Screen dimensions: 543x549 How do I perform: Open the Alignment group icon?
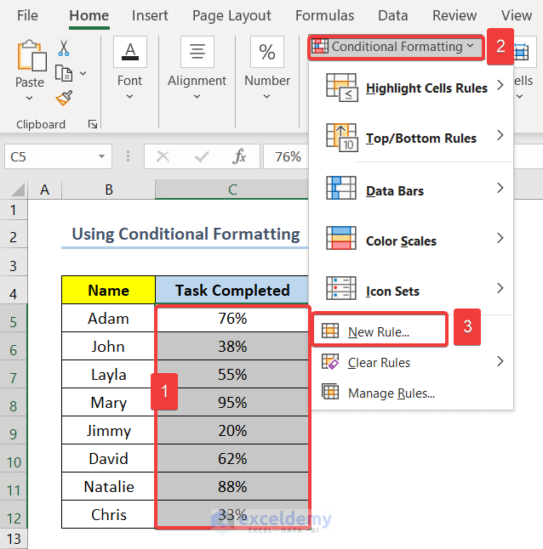coord(197,52)
